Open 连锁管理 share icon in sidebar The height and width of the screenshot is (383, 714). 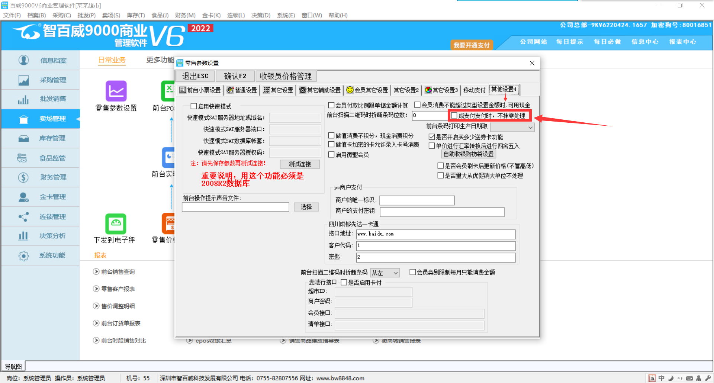click(x=23, y=216)
